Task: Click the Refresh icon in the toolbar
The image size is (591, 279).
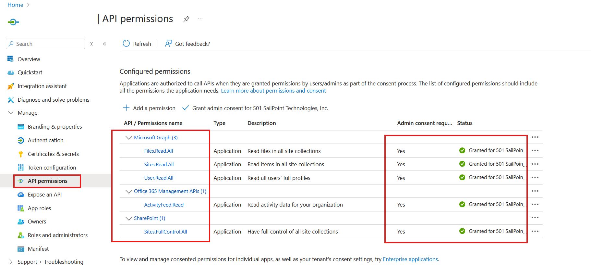Action: click(x=126, y=44)
